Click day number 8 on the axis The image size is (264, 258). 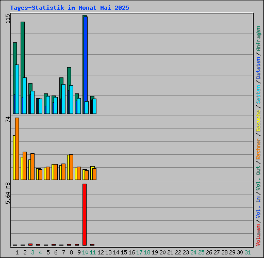71,252
